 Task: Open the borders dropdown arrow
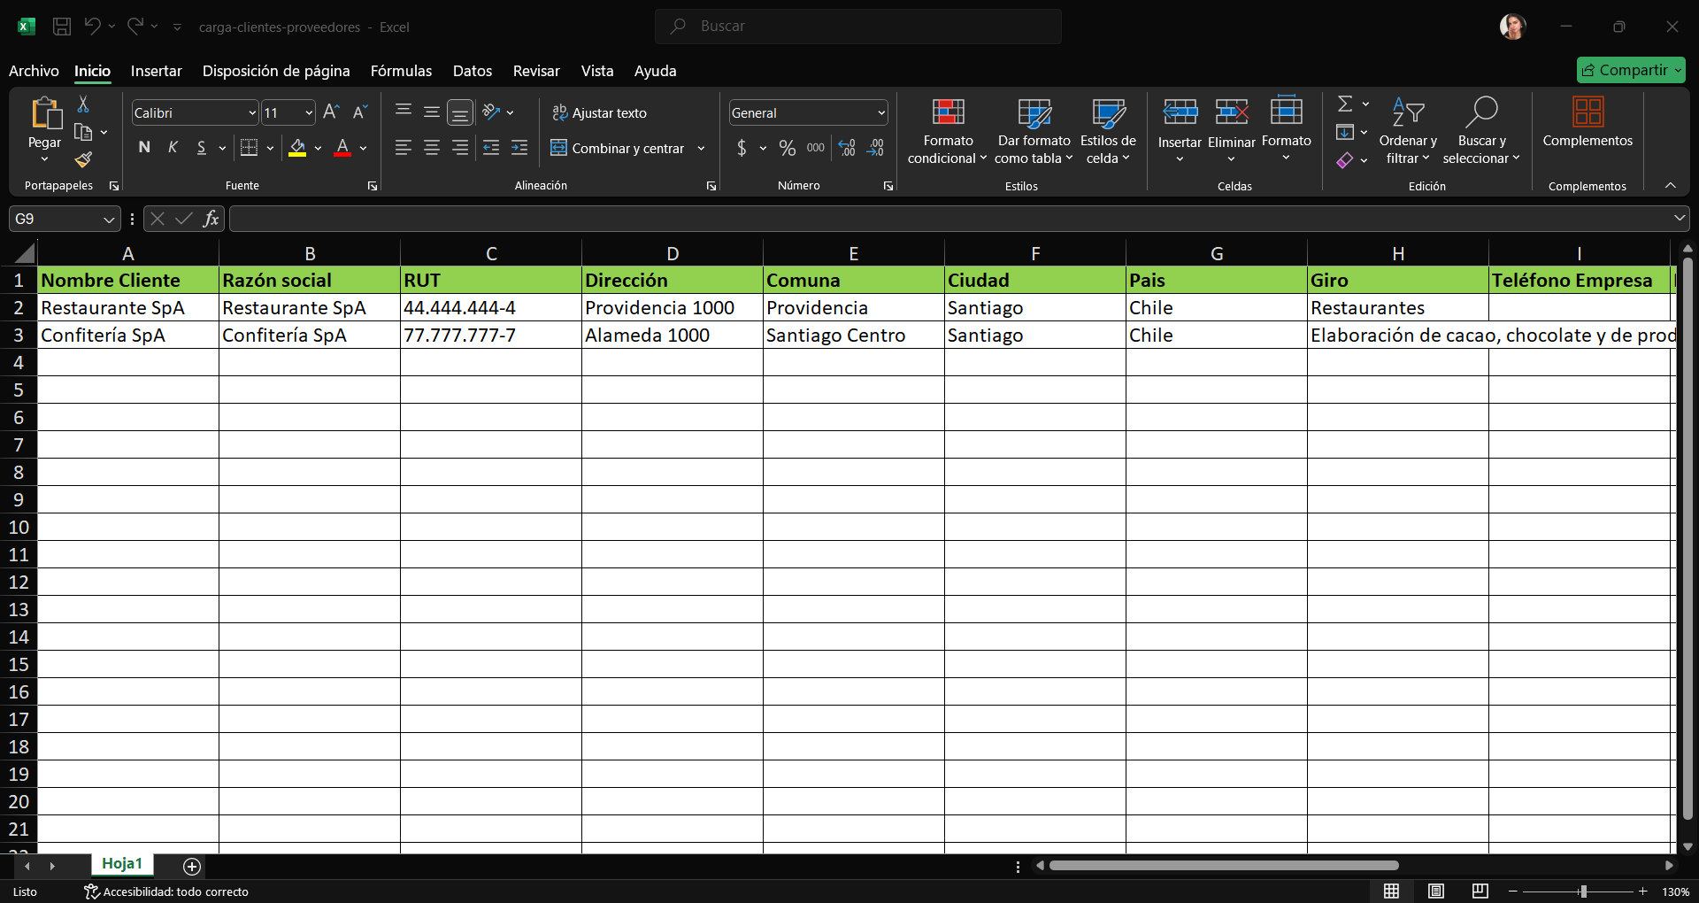270,148
